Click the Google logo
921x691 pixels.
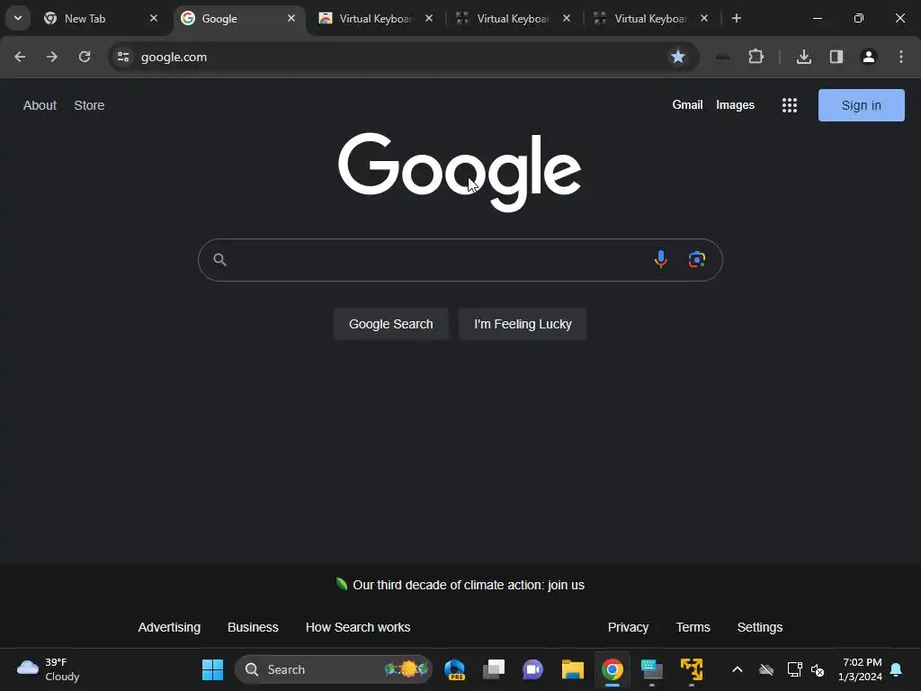tap(460, 172)
